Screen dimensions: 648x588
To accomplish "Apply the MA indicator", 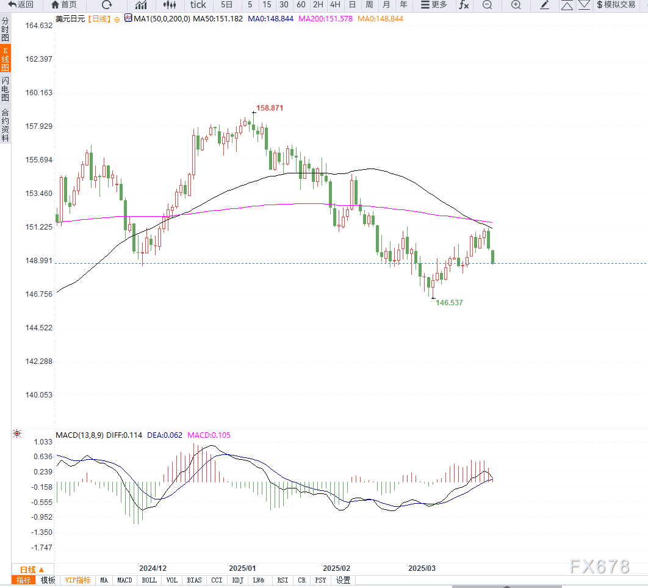I will click(104, 580).
